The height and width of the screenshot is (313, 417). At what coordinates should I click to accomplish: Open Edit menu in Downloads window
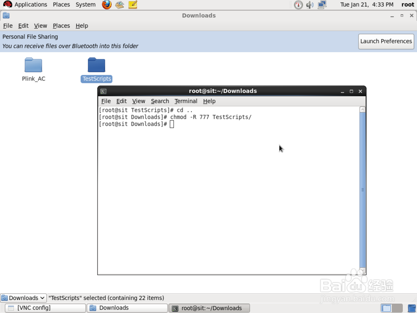(23, 26)
